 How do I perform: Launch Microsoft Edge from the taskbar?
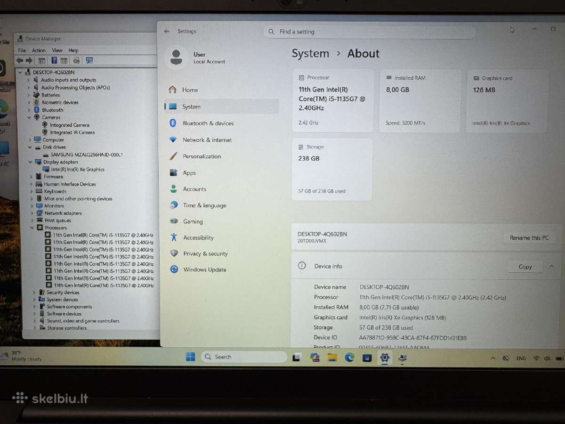click(349, 358)
